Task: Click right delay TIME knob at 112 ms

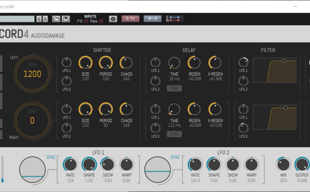Action: pyautogui.click(x=174, y=109)
